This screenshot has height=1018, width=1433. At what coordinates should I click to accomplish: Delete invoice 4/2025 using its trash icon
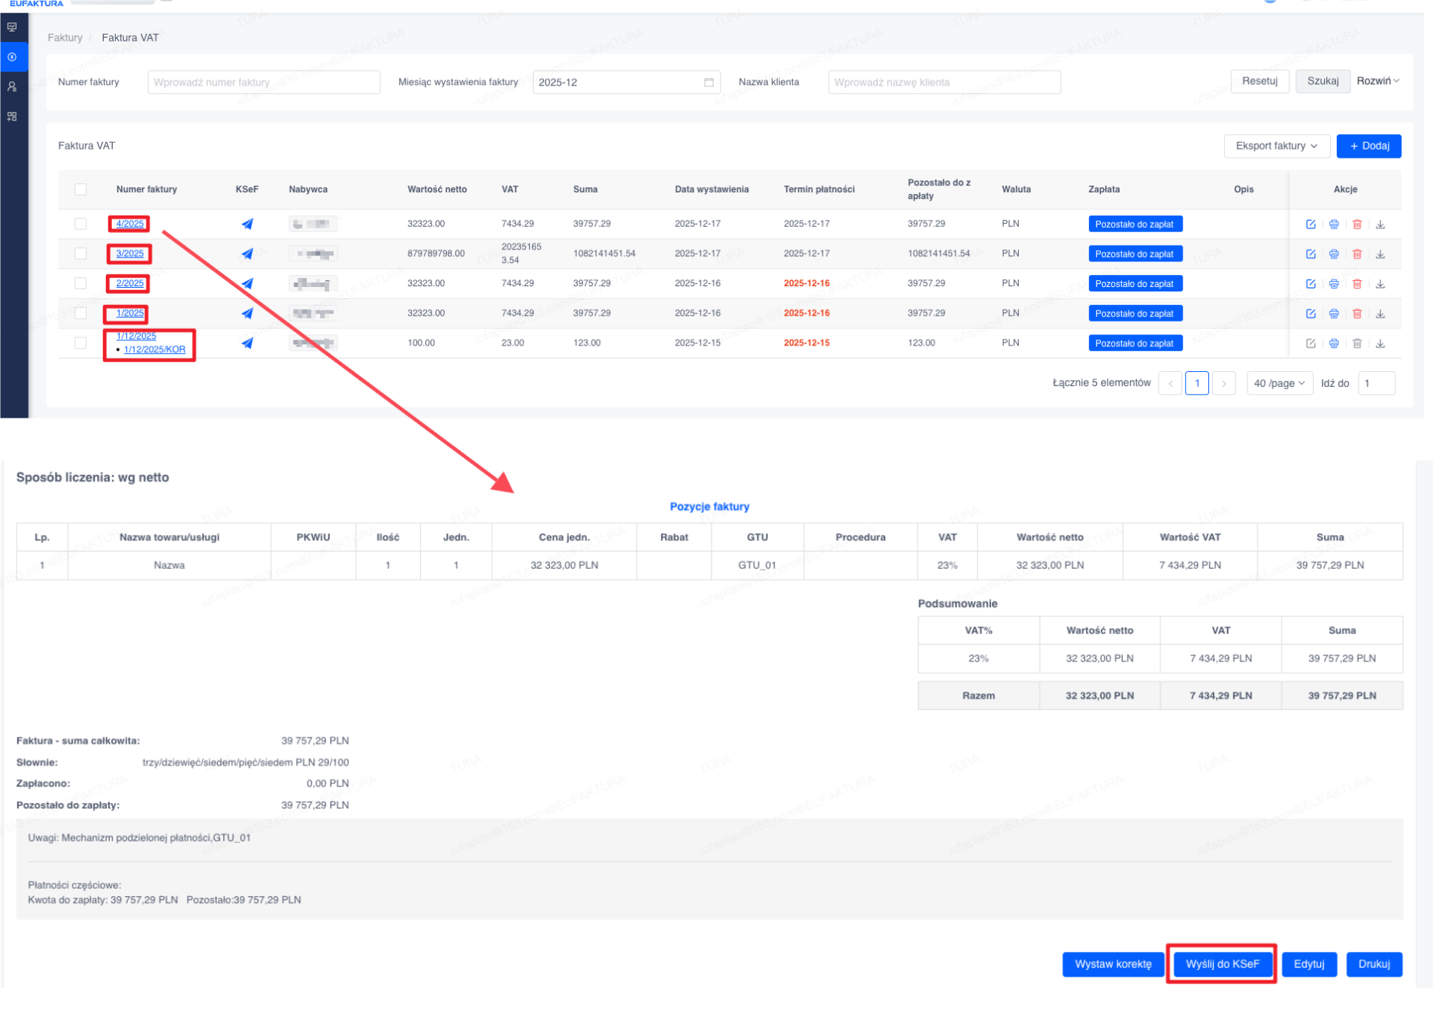(x=1357, y=224)
